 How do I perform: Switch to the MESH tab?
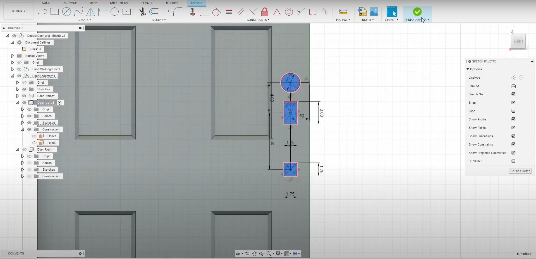[94, 3]
